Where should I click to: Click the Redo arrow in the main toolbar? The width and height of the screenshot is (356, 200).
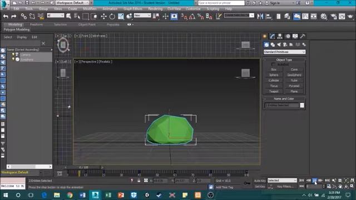coord(13,16)
